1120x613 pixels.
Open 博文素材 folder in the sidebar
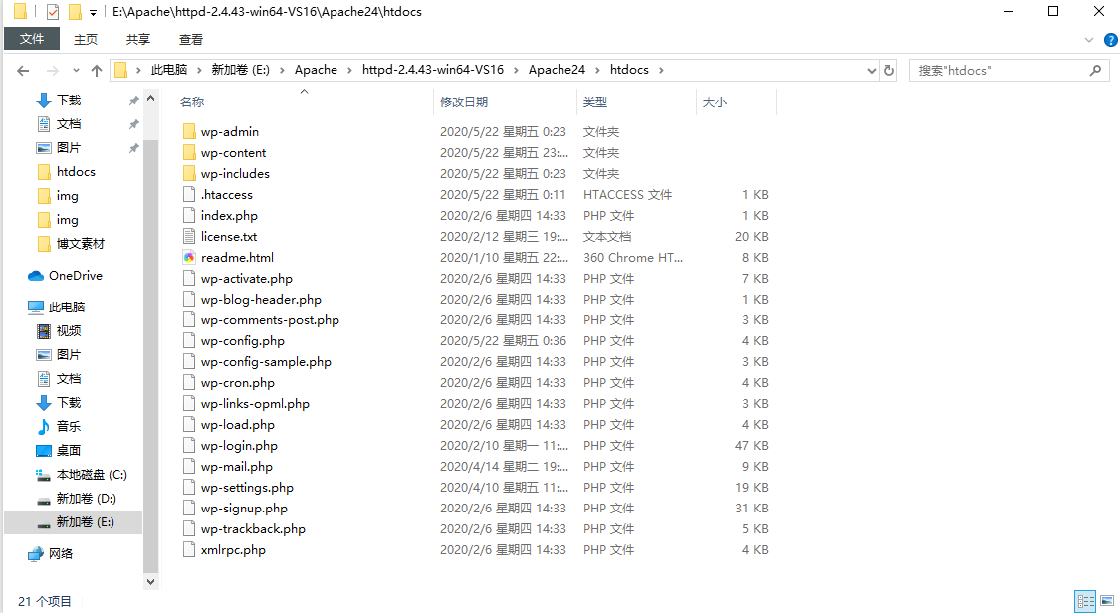[80, 244]
